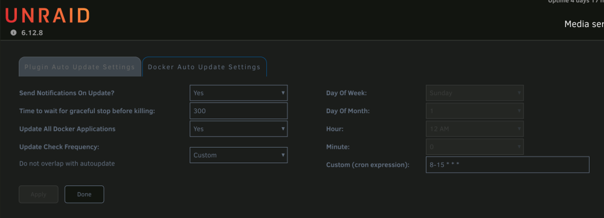Click the Send Notifications On Update label
This screenshot has width=604, height=218.
point(67,93)
